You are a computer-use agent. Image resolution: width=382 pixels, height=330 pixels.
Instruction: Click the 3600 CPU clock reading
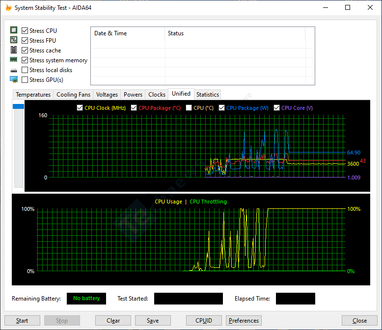coord(353,164)
